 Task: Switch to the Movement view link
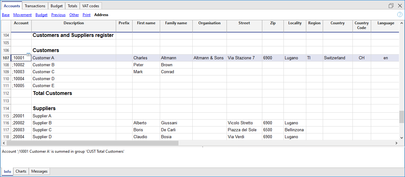coord(22,15)
